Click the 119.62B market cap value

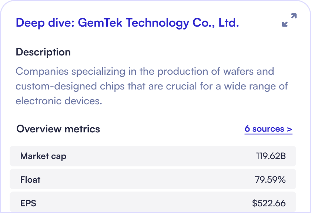tap(271, 156)
